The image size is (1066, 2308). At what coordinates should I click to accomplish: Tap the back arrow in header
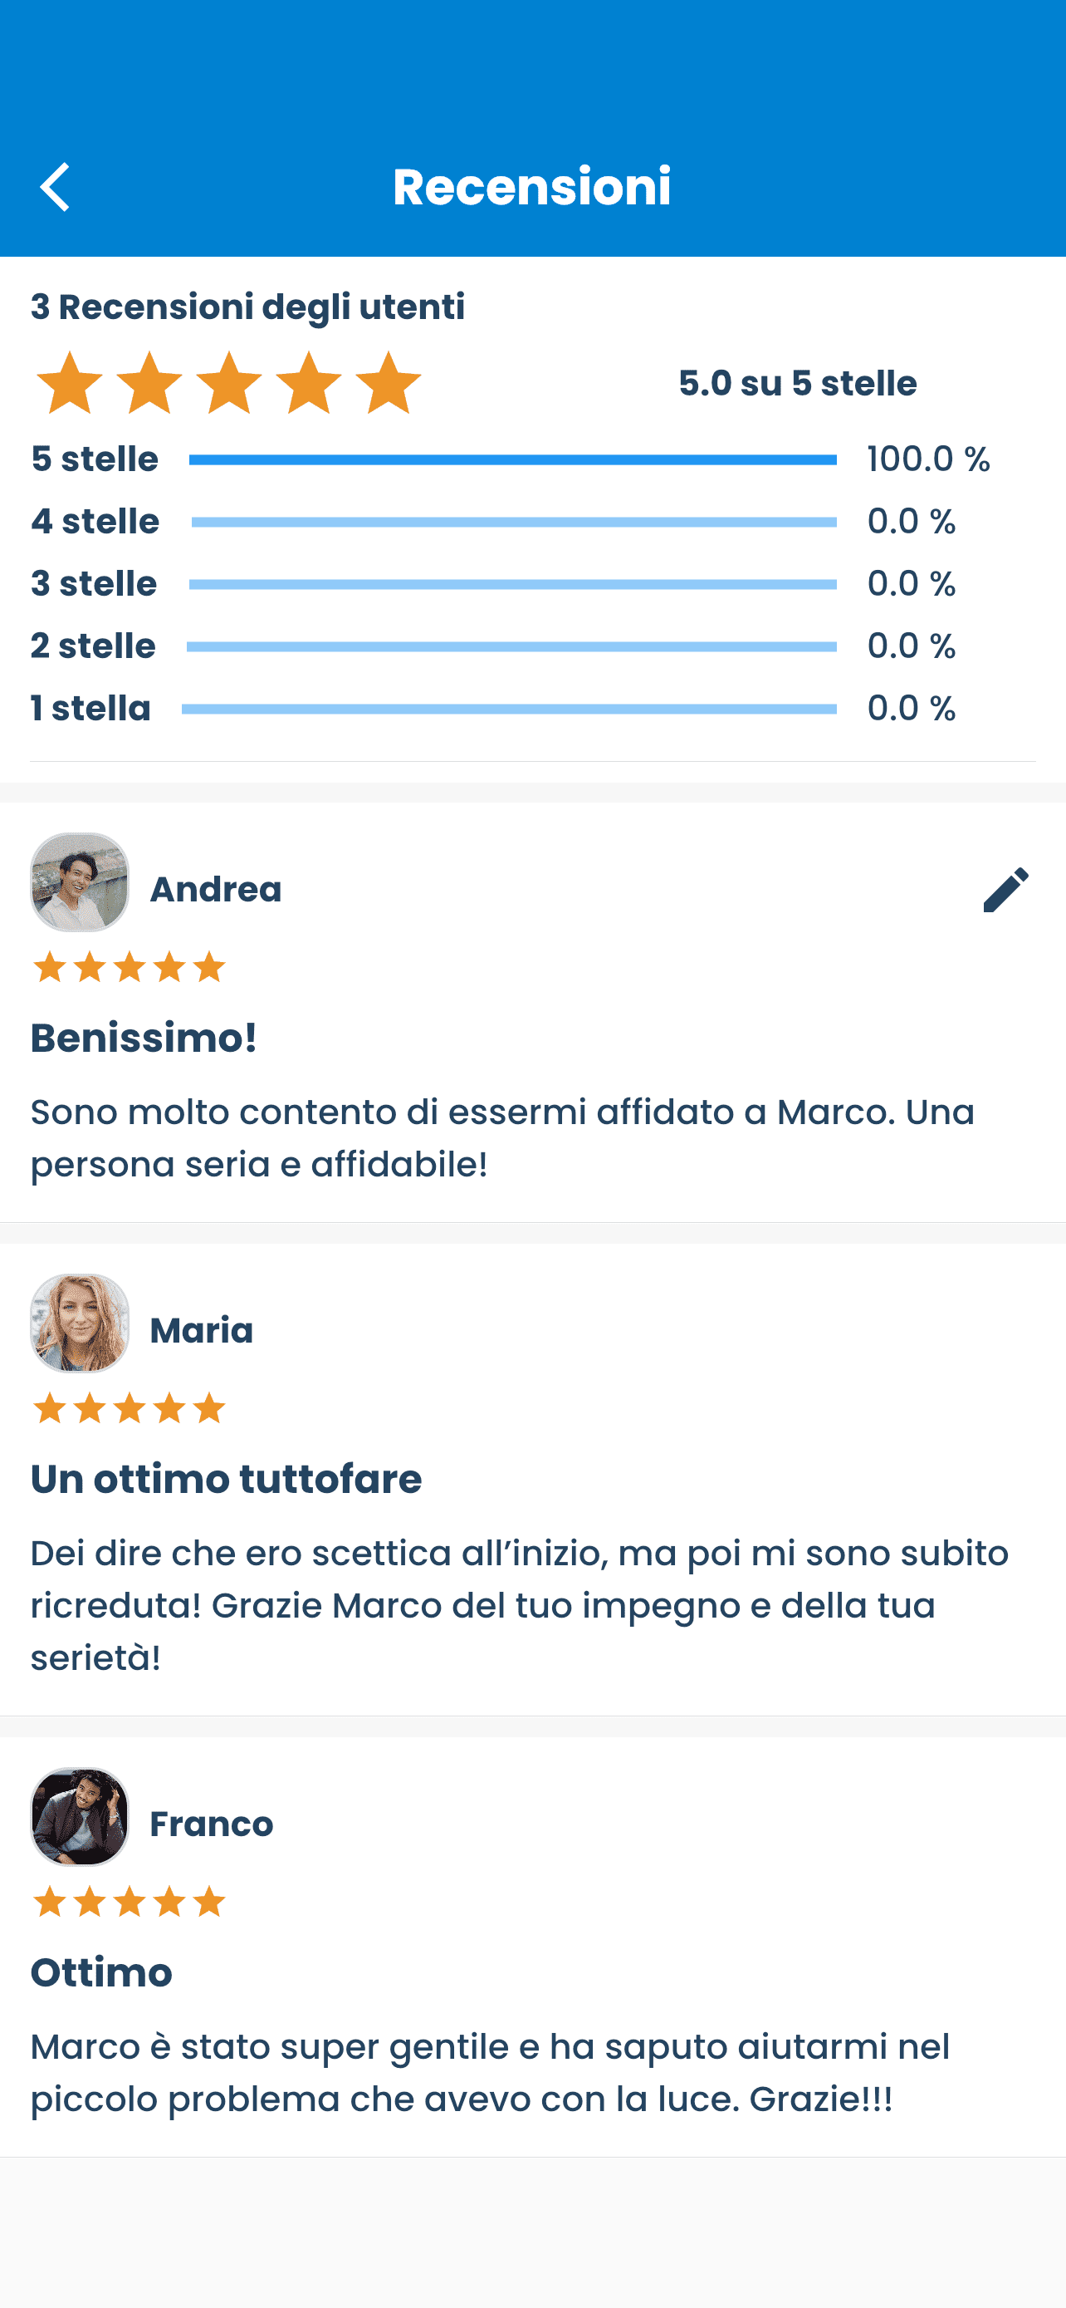tap(56, 186)
